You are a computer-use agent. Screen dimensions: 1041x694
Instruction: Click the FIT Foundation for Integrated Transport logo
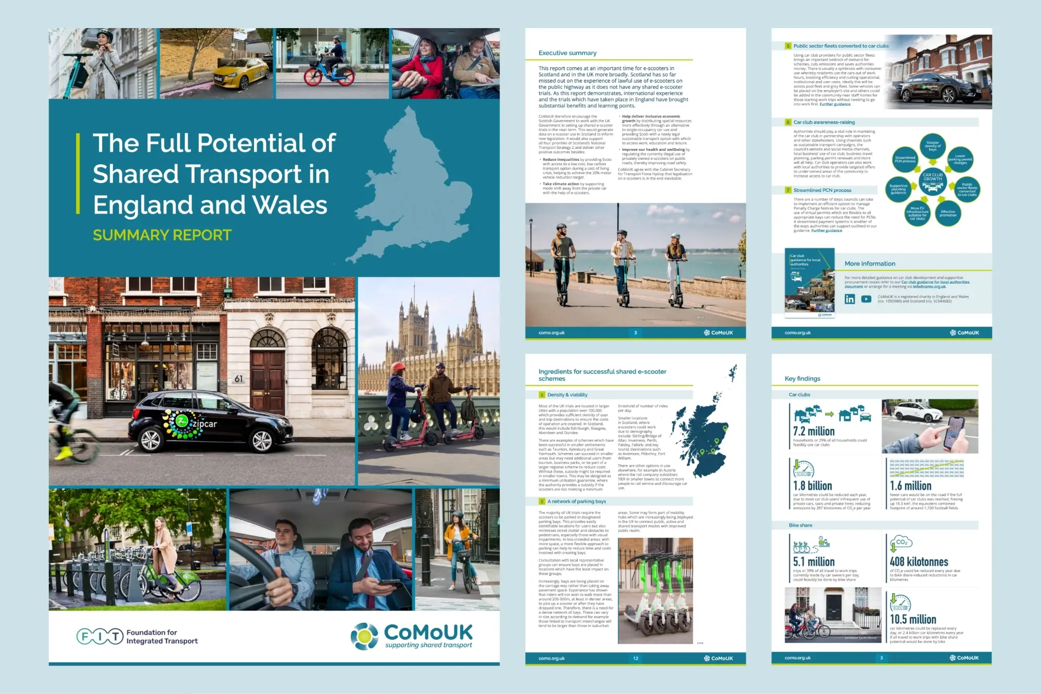pos(137,636)
